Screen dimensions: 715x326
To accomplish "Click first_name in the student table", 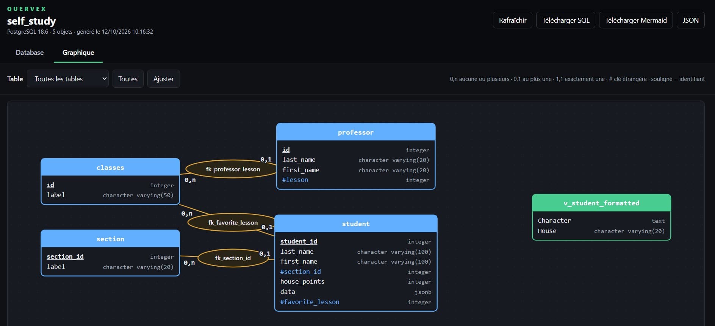I will (x=299, y=261).
